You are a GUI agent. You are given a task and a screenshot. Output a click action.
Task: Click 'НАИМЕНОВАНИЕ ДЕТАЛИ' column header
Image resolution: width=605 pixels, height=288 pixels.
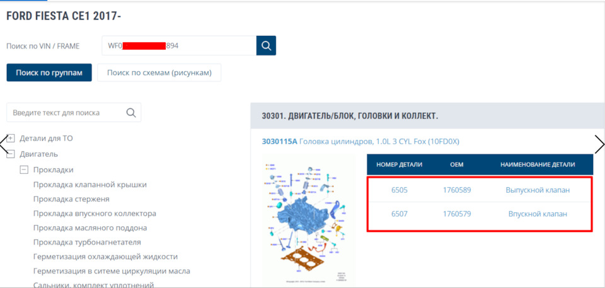pos(538,164)
